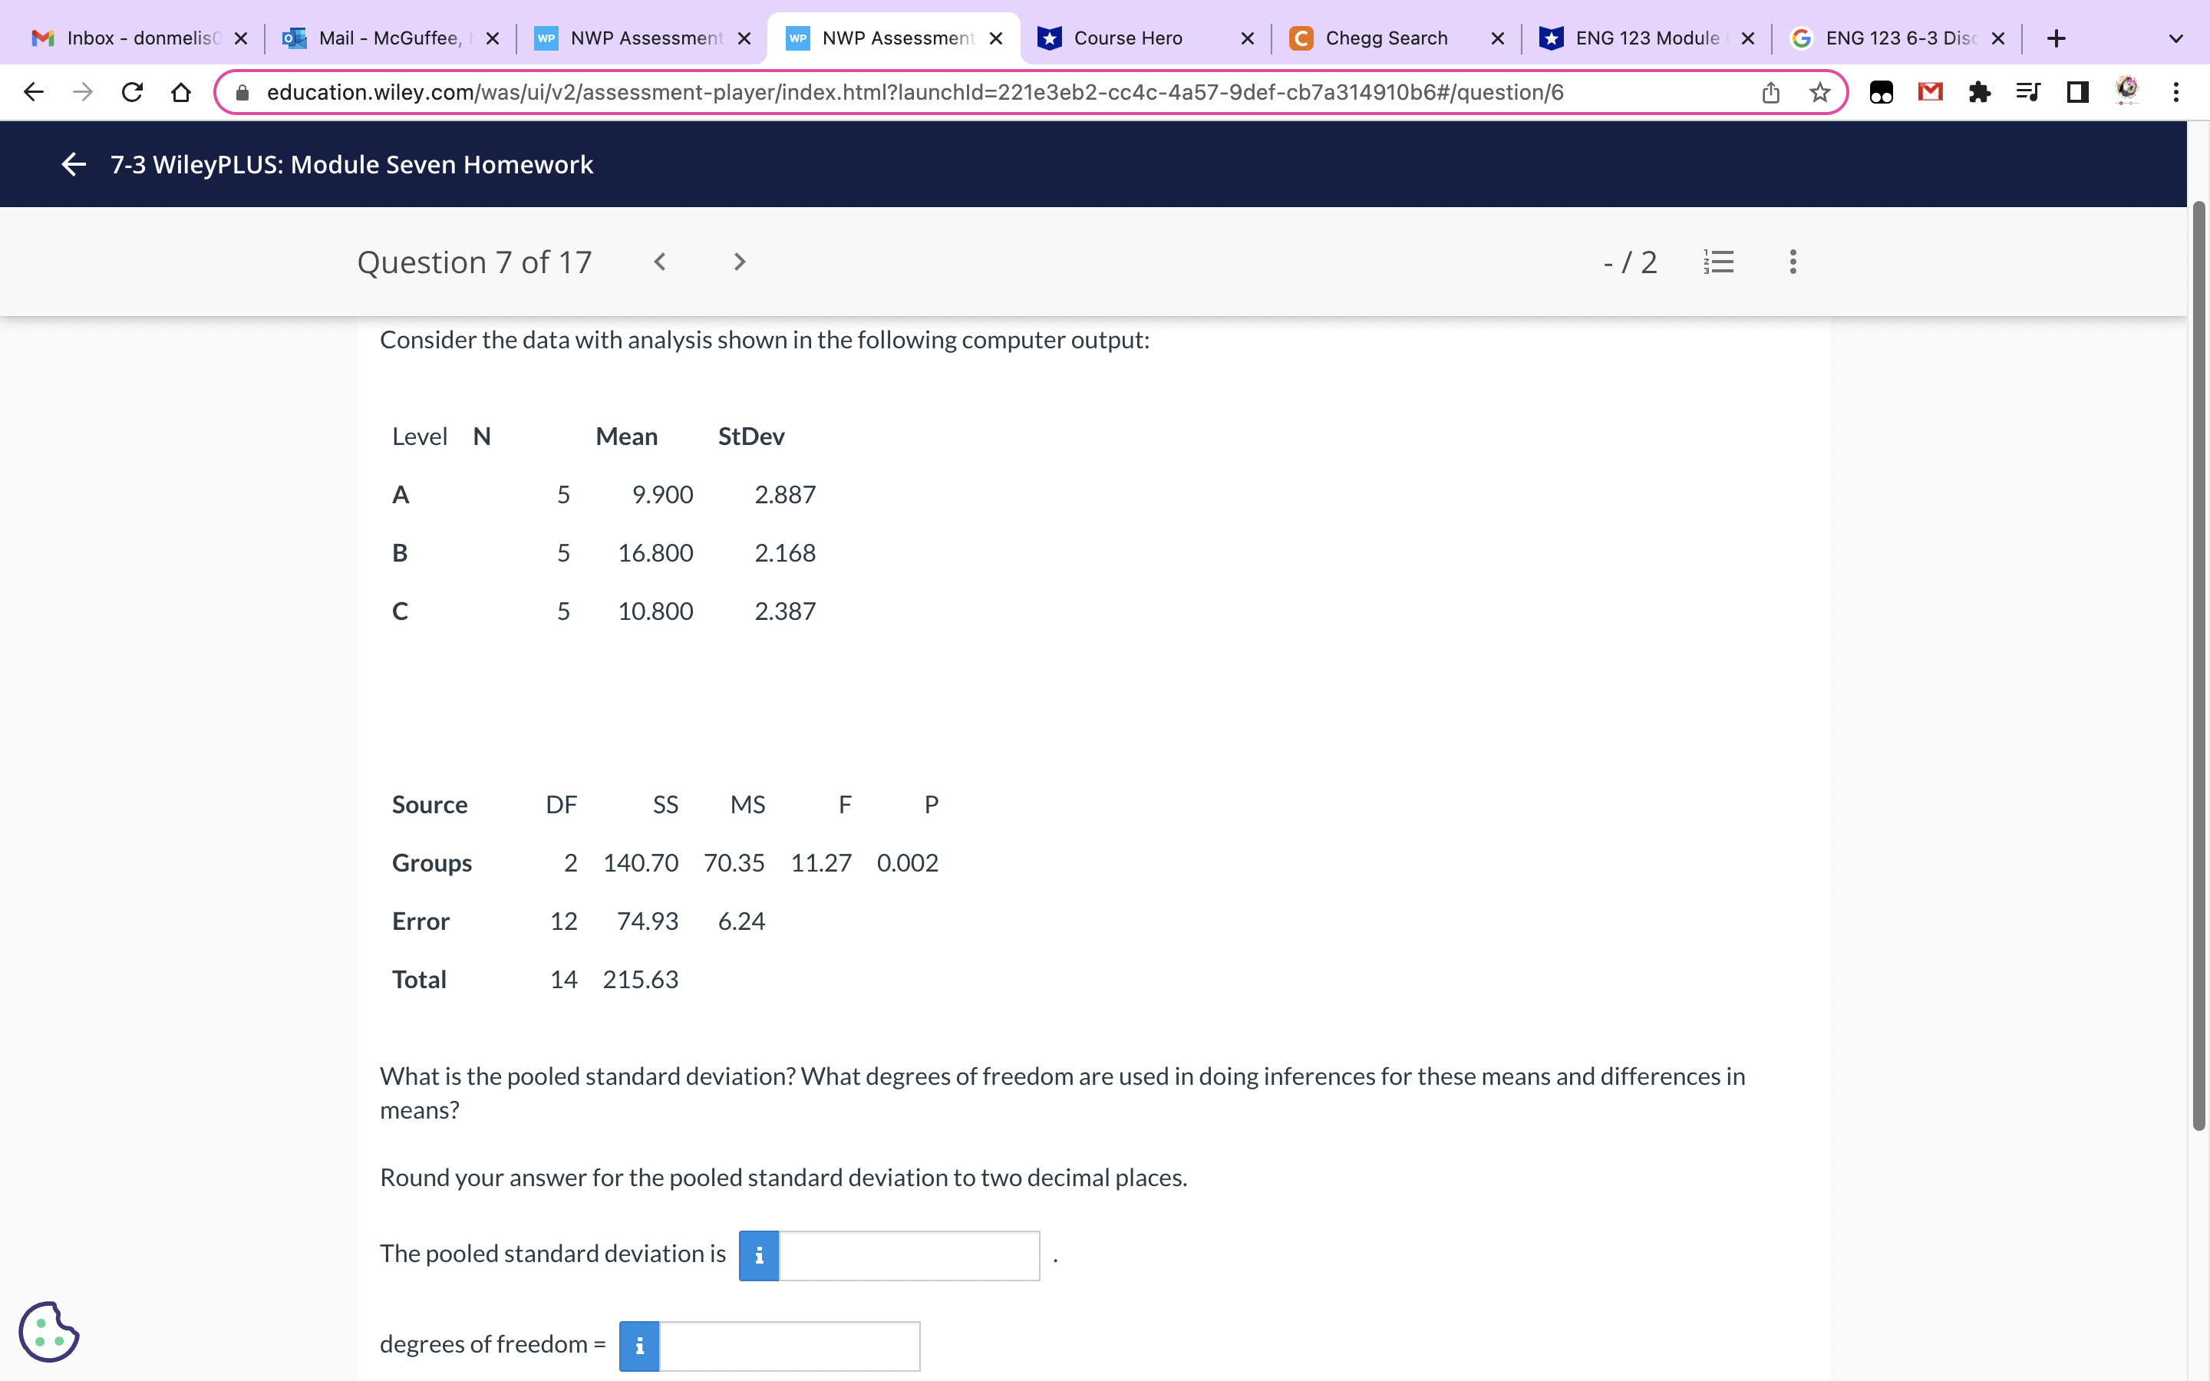Click the page's vertical scrollbar
This screenshot has height=1381, width=2210.
(2198, 665)
